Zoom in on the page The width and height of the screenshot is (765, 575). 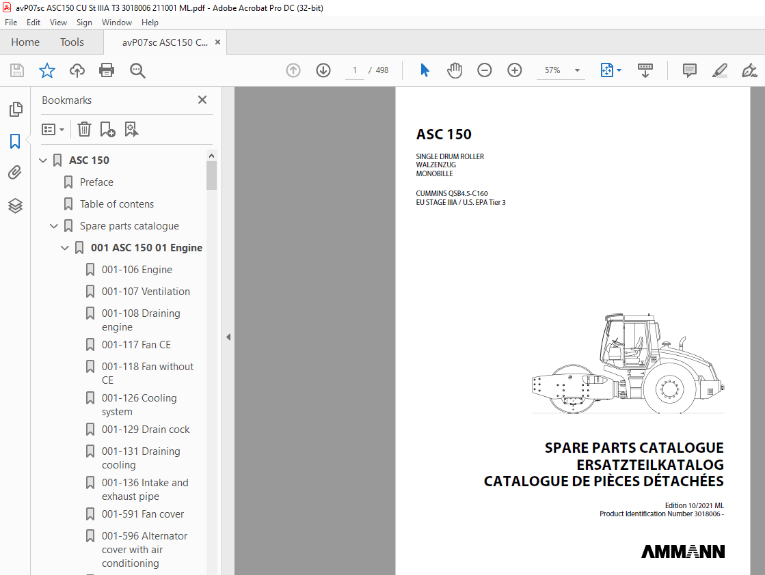pyautogui.click(x=514, y=70)
